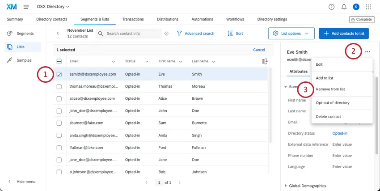Switch to the Directory contacts tab
The width and height of the screenshot is (380, 191).
(52, 19)
